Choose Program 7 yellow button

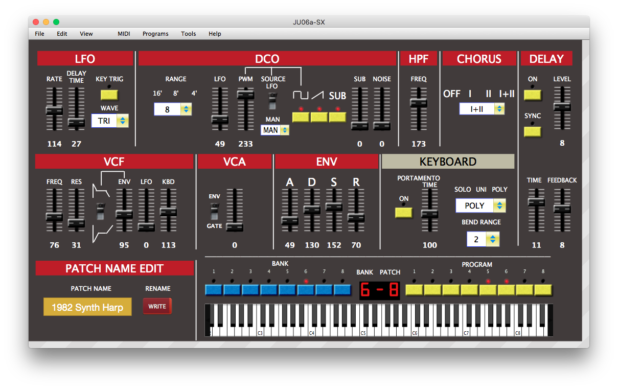tap(524, 290)
